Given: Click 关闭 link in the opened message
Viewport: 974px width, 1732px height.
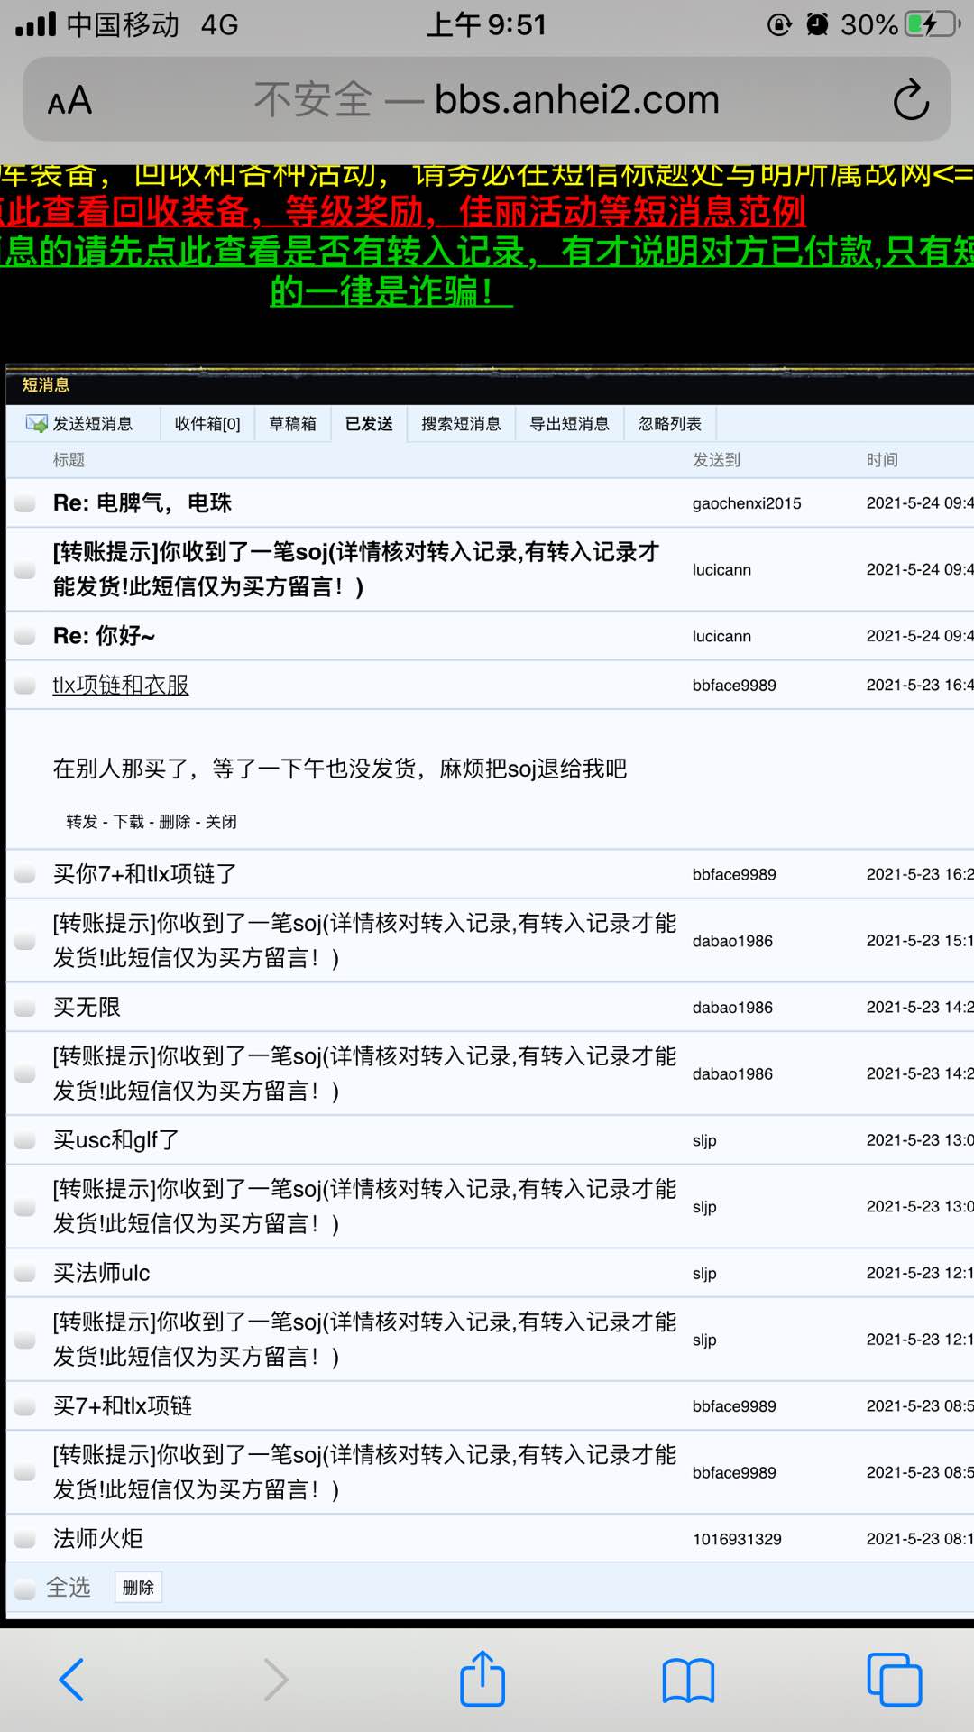Looking at the screenshot, I should pyautogui.click(x=221, y=822).
